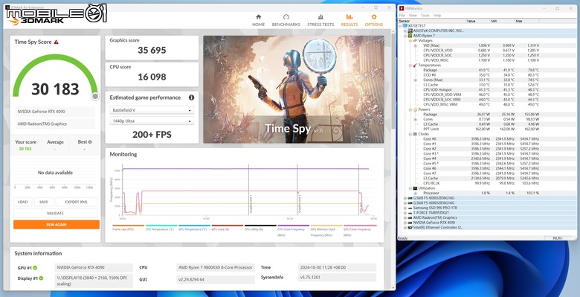Click the AMD Ryzen 7 CPU icon

[x=410, y=36]
